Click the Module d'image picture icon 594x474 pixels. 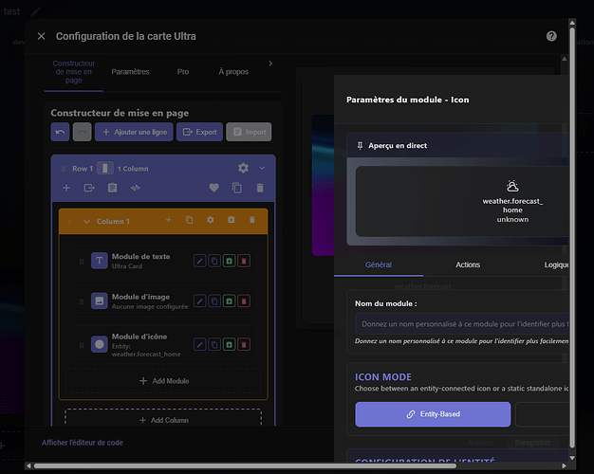100,301
